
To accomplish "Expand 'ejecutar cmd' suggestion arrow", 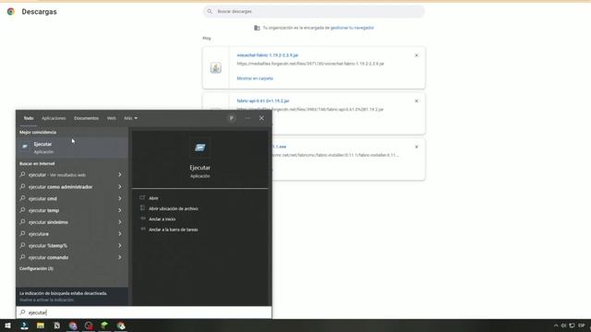I will pyautogui.click(x=120, y=198).
